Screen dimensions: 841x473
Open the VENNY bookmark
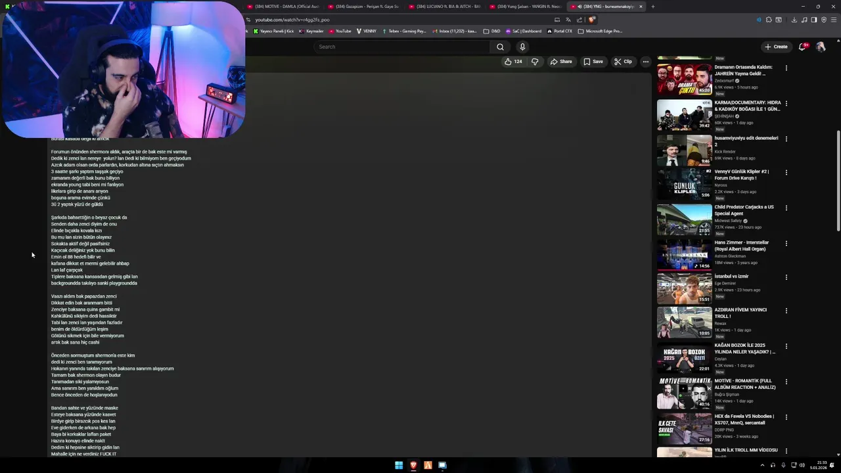pyautogui.click(x=367, y=31)
